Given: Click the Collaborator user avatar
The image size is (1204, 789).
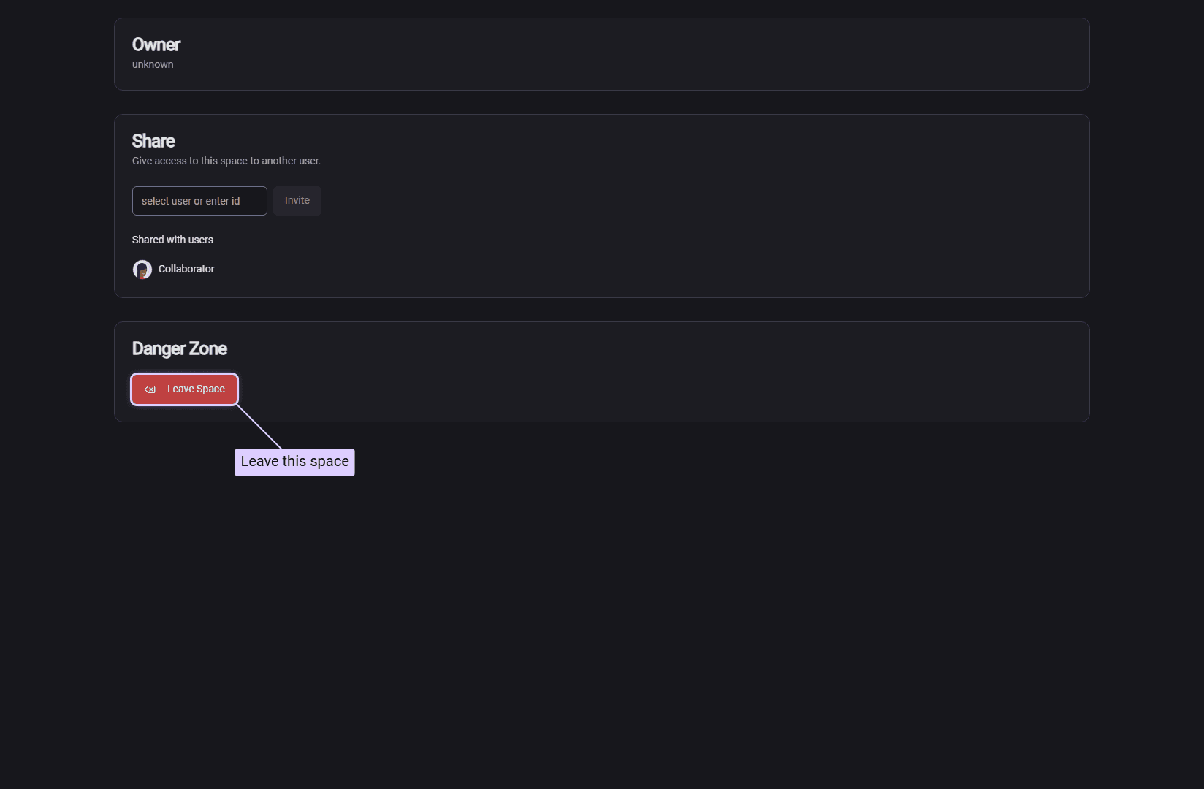Looking at the screenshot, I should click(x=142, y=270).
